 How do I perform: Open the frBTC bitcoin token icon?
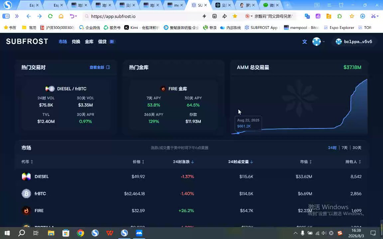(26, 194)
